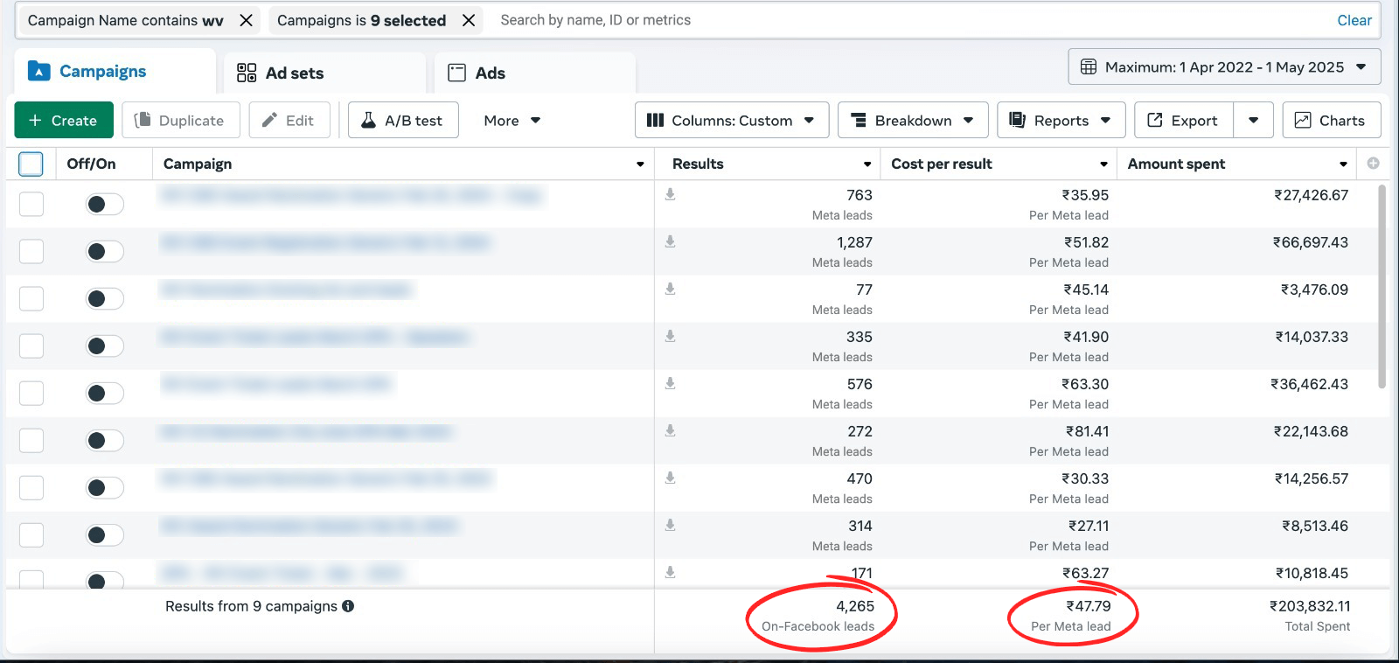Open the Breakdown dropdown
This screenshot has height=663, width=1399.
click(912, 121)
